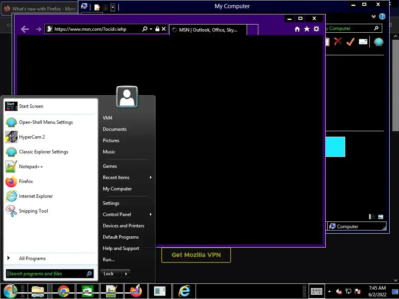Screen dimensions: 399x299
Task: Launch Notepad++ from the Start menu
Action: point(50,167)
